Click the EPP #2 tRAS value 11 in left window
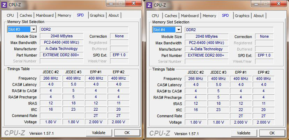 (x=118, y=103)
